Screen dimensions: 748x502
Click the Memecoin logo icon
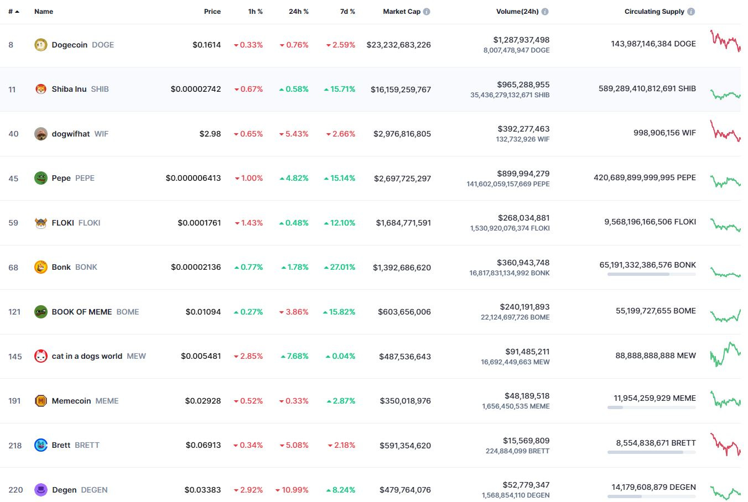click(x=41, y=401)
